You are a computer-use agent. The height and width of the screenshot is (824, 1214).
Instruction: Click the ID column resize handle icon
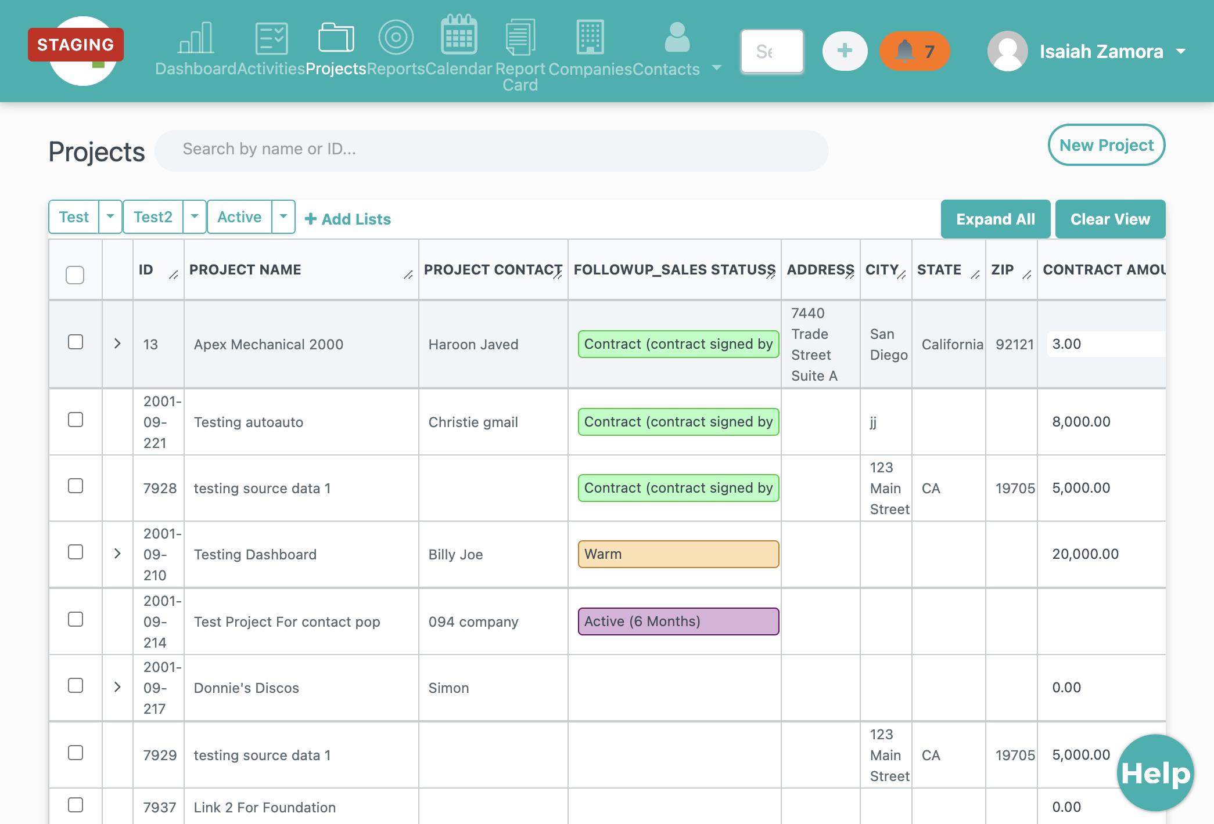point(173,275)
